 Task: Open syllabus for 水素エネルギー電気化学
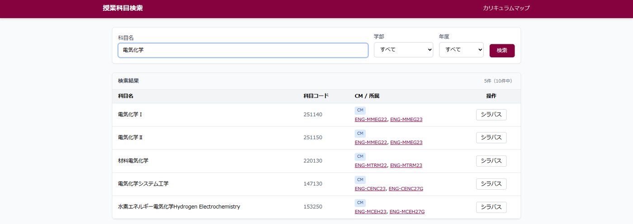[x=491, y=207]
